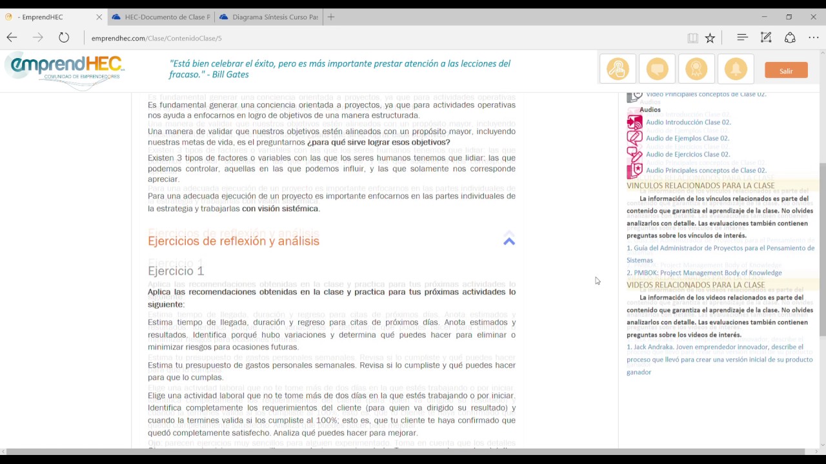
Task: Click the Video Principales conceptos icon
Action: (x=634, y=97)
